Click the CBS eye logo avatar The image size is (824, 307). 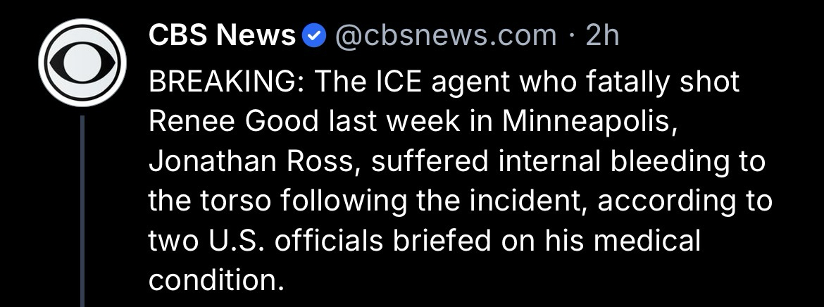point(81,62)
